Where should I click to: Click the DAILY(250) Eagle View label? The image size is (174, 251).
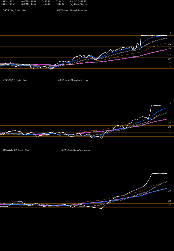[14, 10]
